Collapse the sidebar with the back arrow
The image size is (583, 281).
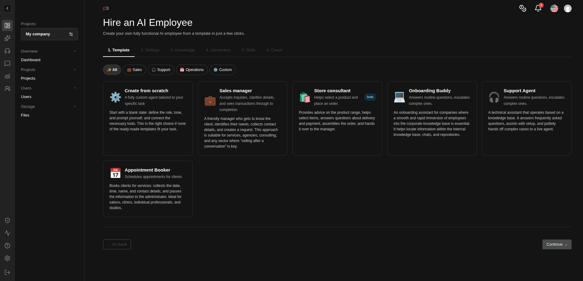7,8
